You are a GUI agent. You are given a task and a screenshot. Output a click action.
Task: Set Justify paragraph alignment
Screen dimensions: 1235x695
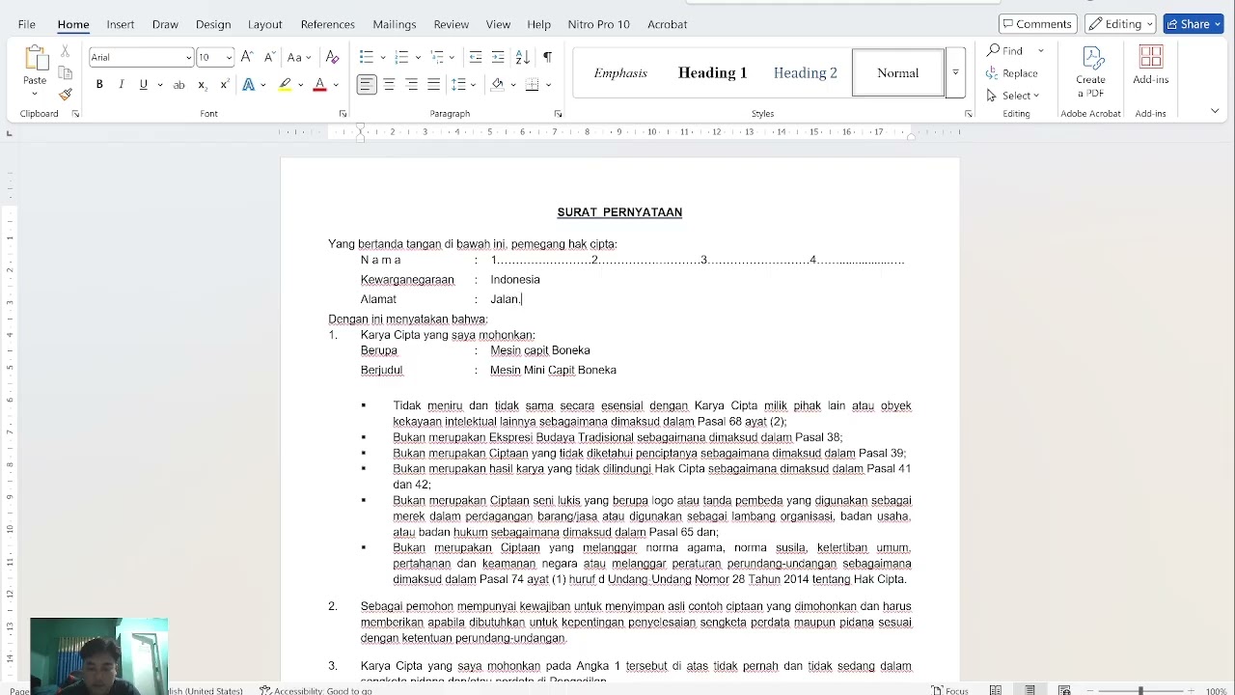[x=434, y=85]
